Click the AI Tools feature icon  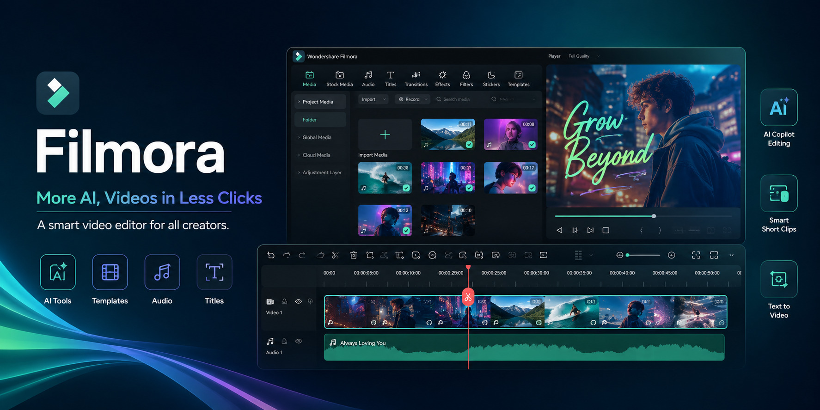58,272
